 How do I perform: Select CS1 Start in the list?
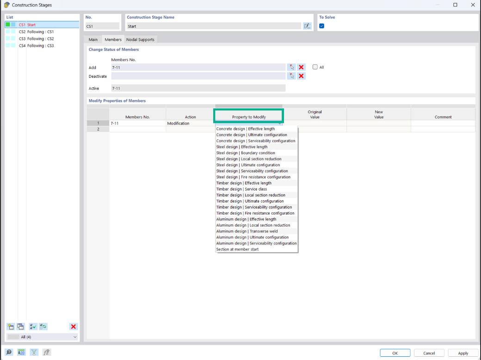tap(42, 25)
